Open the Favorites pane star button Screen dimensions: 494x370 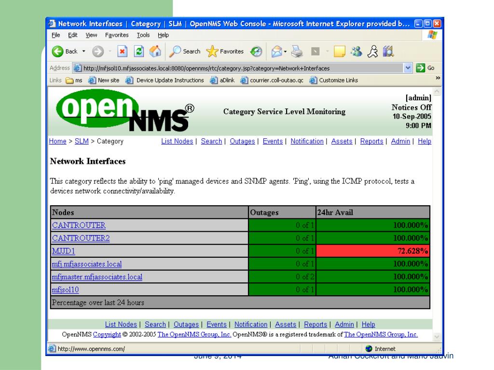tap(225, 51)
